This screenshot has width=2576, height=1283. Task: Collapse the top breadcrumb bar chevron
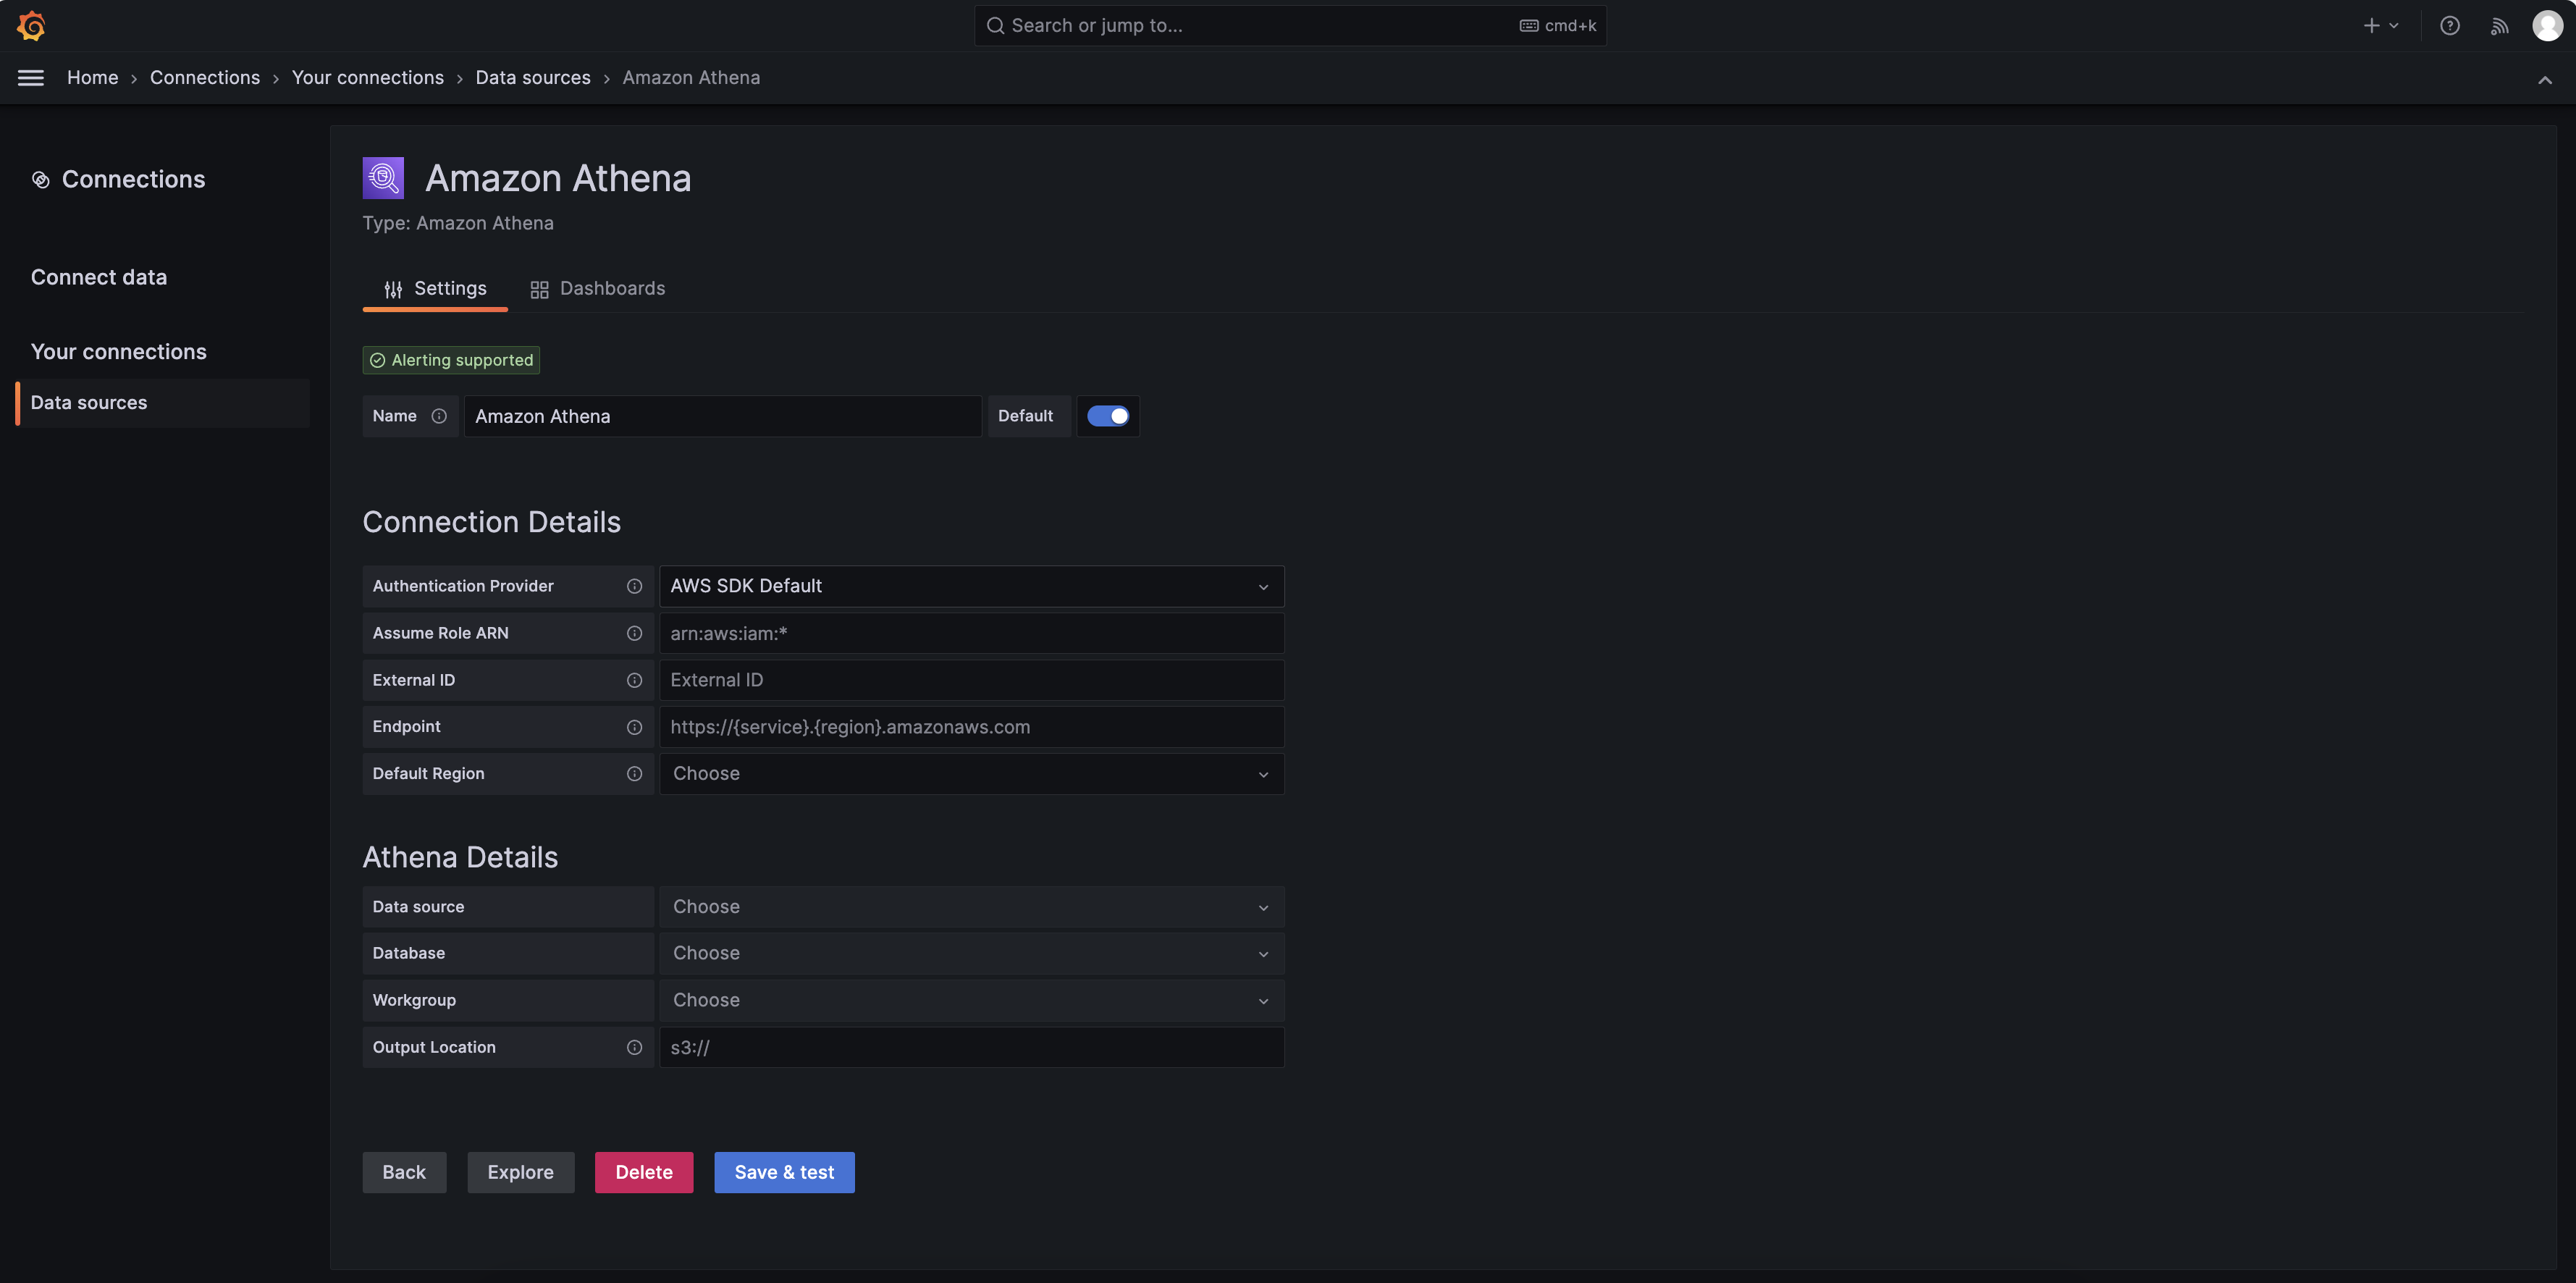tap(2545, 80)
